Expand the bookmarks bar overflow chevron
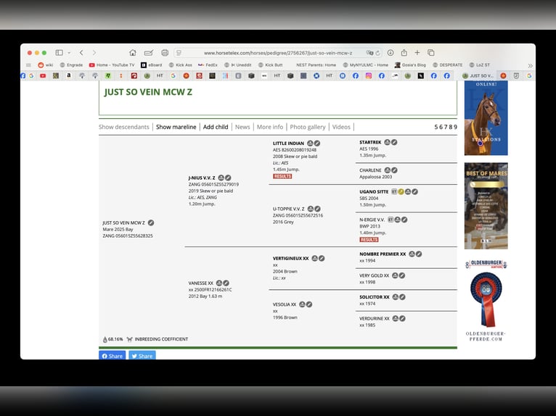Screen dimensions: 556x416 tap(530, 65)
